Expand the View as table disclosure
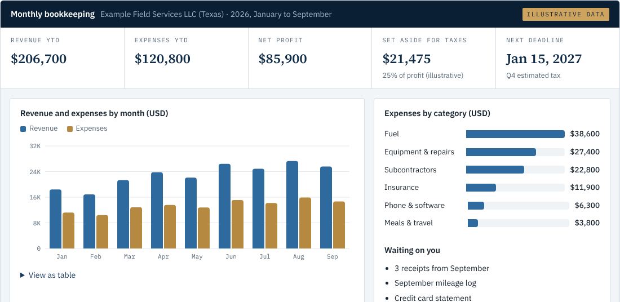Image resolution: width=620 pixels, height=302 pixels. tap(48, 275)
